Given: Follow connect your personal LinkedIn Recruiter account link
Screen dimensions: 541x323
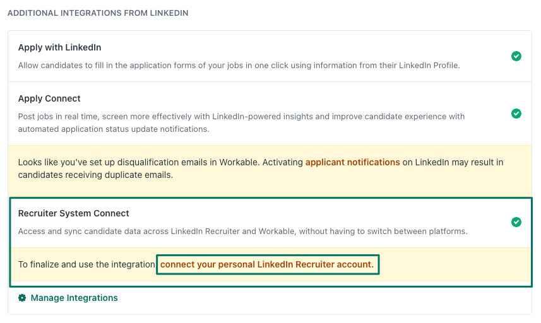Looking at the screenshot, I should pos(267,264).
